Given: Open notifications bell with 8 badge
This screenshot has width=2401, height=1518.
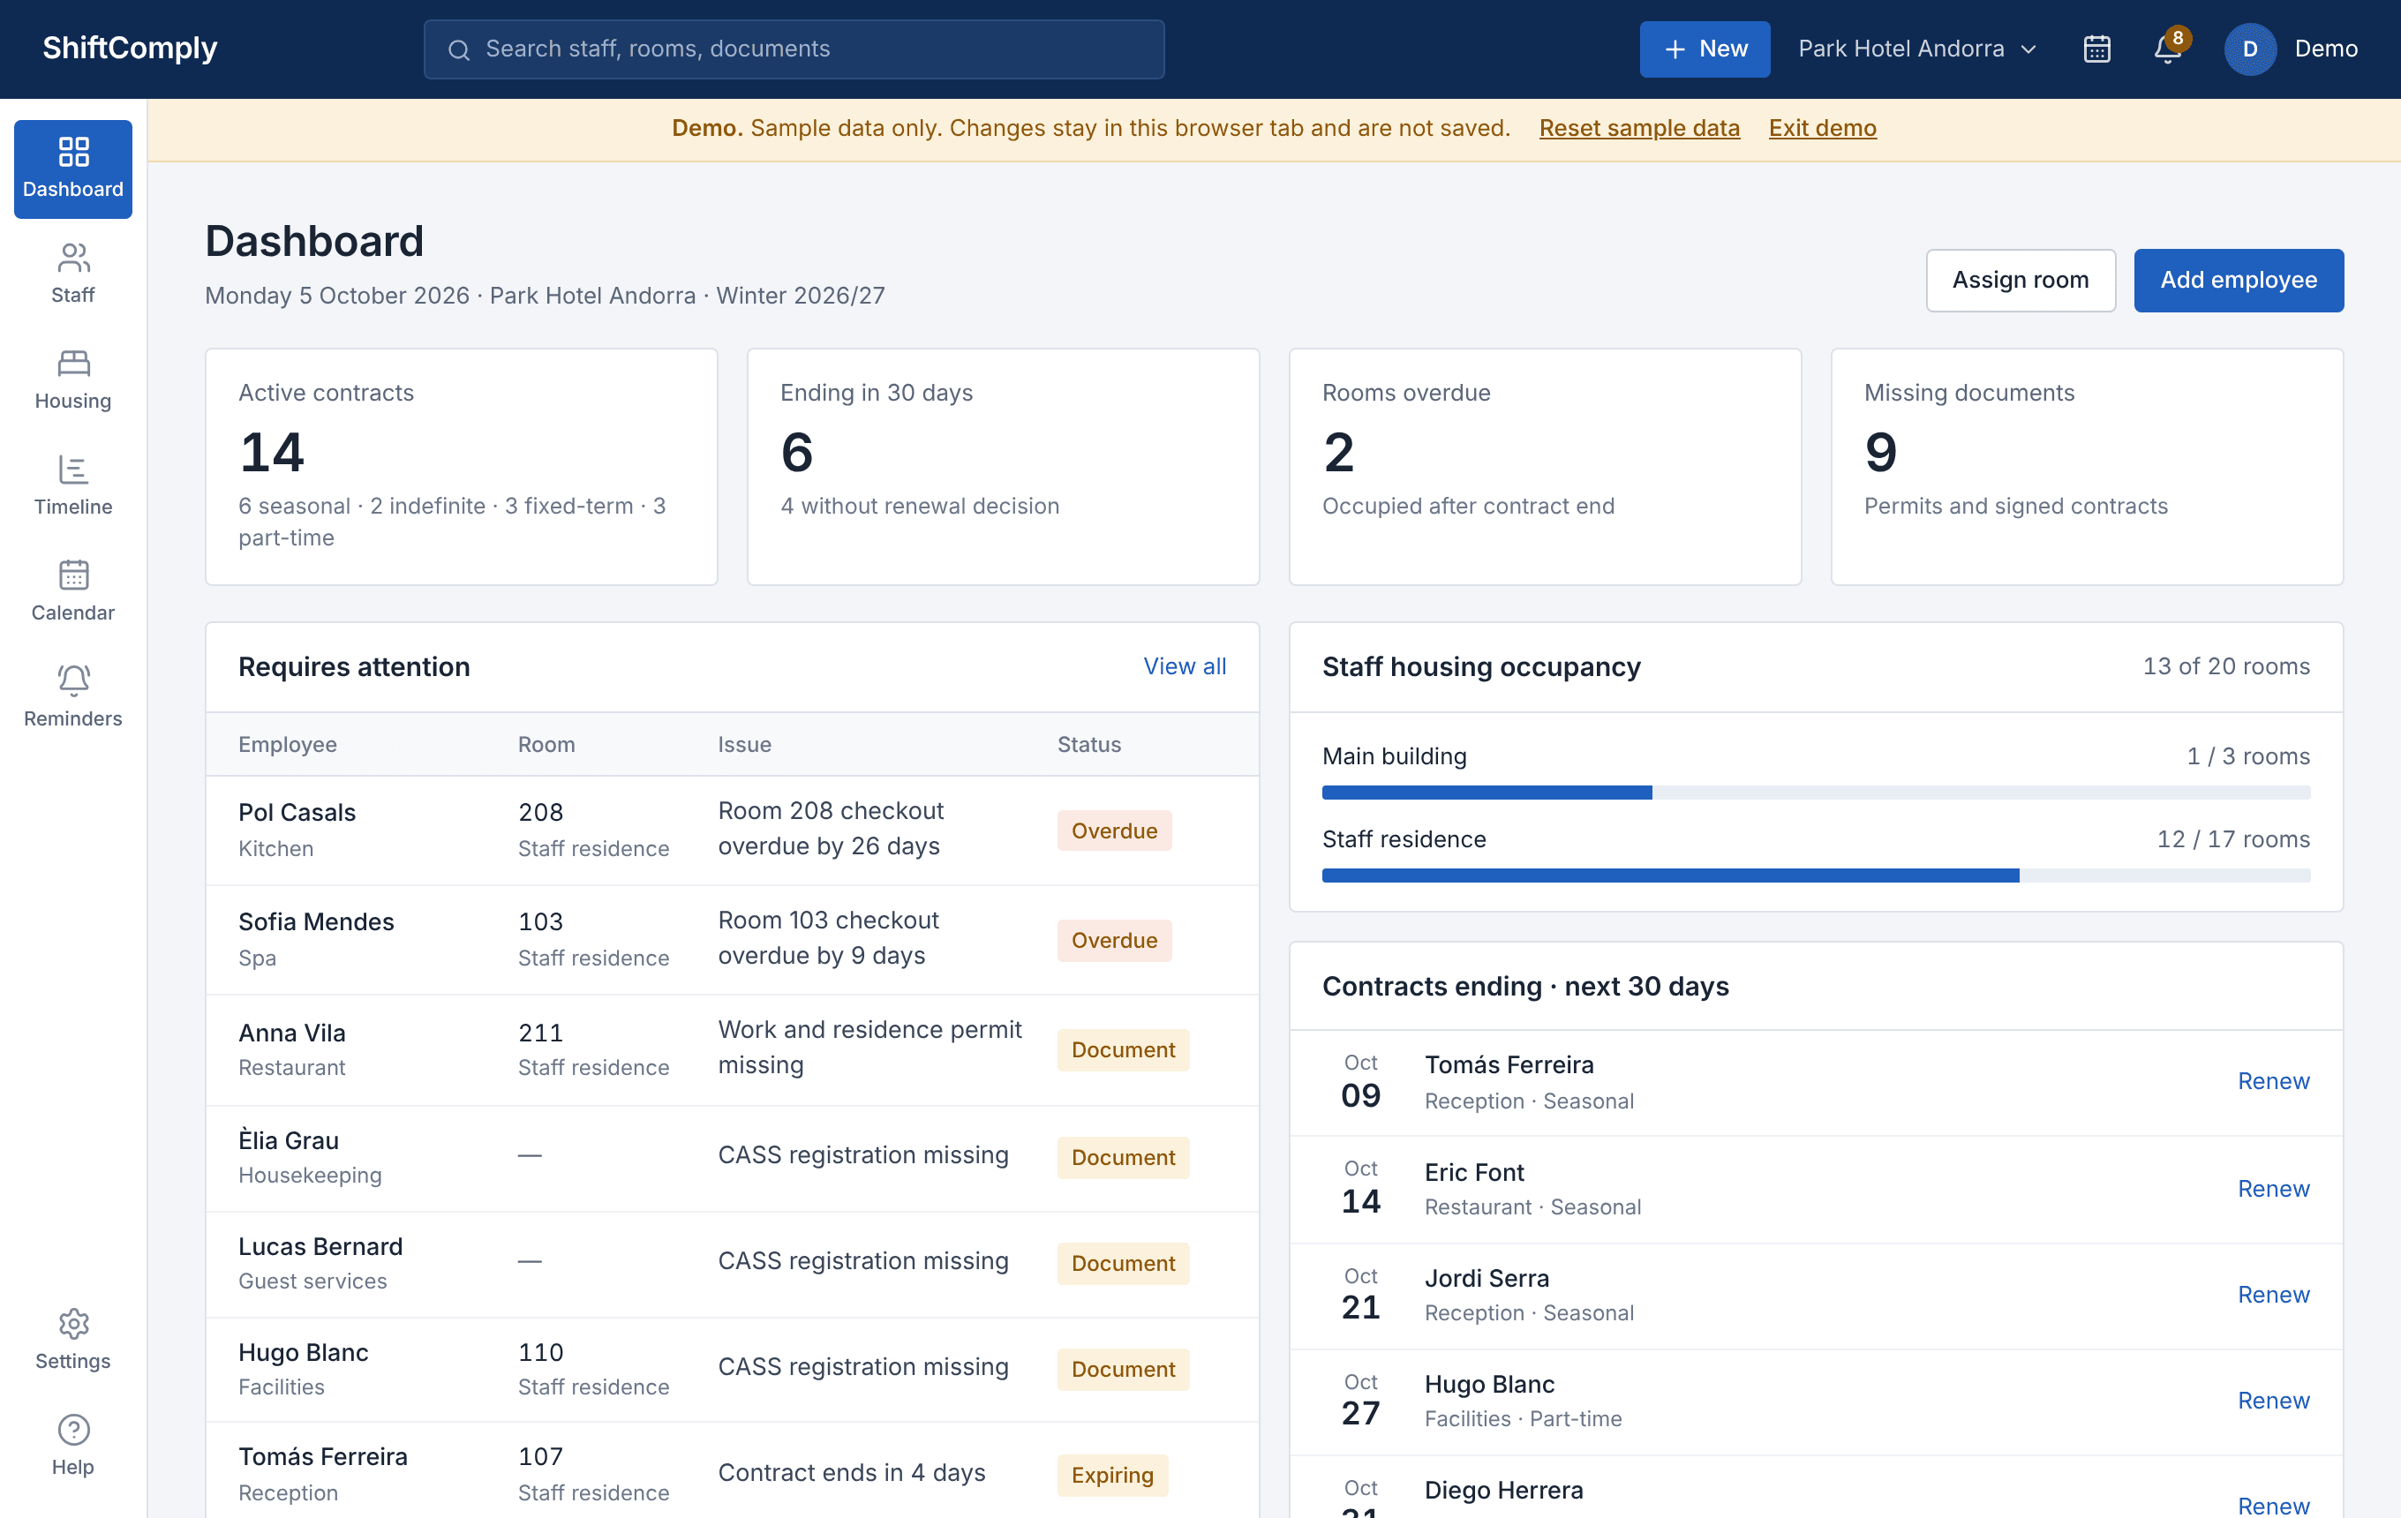Looking at the screenshot, I should pyautogui.click(x=2168, y=49).
